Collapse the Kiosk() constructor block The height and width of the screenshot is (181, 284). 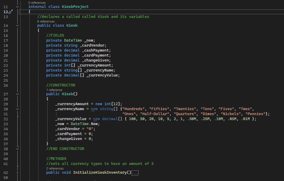coord(18,94)
